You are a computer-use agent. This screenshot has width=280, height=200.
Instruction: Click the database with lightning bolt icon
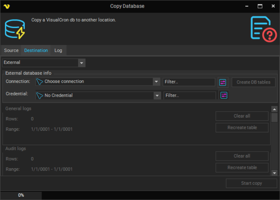(15, 29)
